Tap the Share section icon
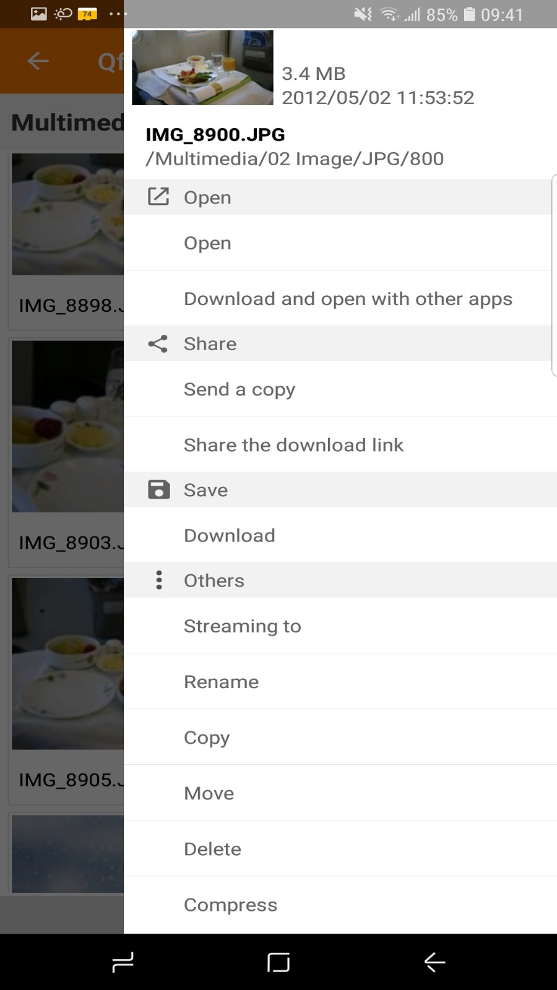The height and width of the screenshot is (990, 557). point(158,343)
